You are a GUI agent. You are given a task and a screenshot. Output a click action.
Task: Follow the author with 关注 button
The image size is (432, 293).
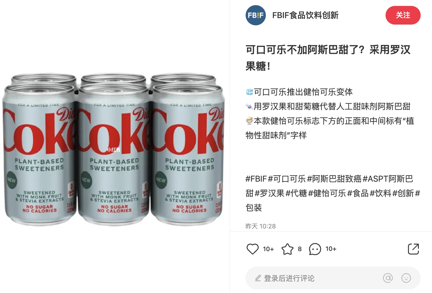pos(403,15)
